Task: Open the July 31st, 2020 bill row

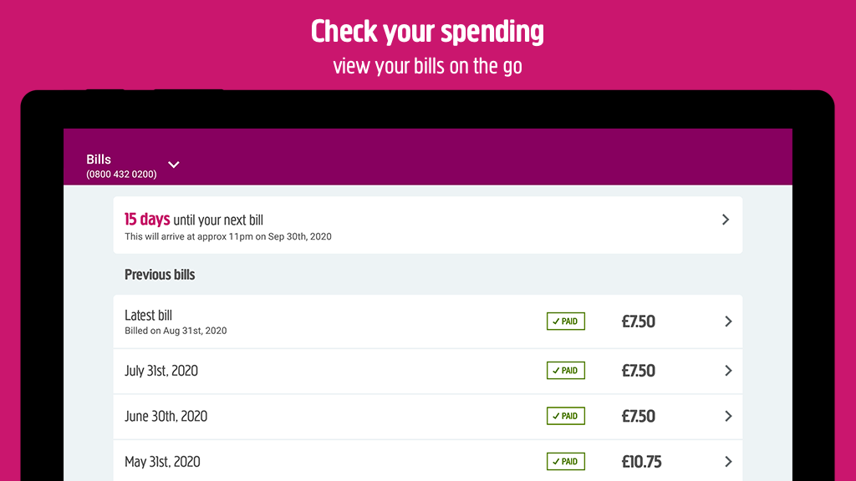Action: [427, 372]
